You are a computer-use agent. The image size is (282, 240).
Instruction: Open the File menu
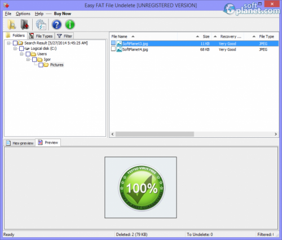point(8,14)
